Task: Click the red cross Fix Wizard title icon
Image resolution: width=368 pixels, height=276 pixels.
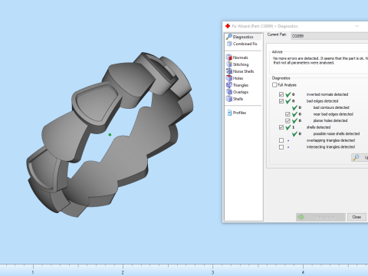Action: 228,26
